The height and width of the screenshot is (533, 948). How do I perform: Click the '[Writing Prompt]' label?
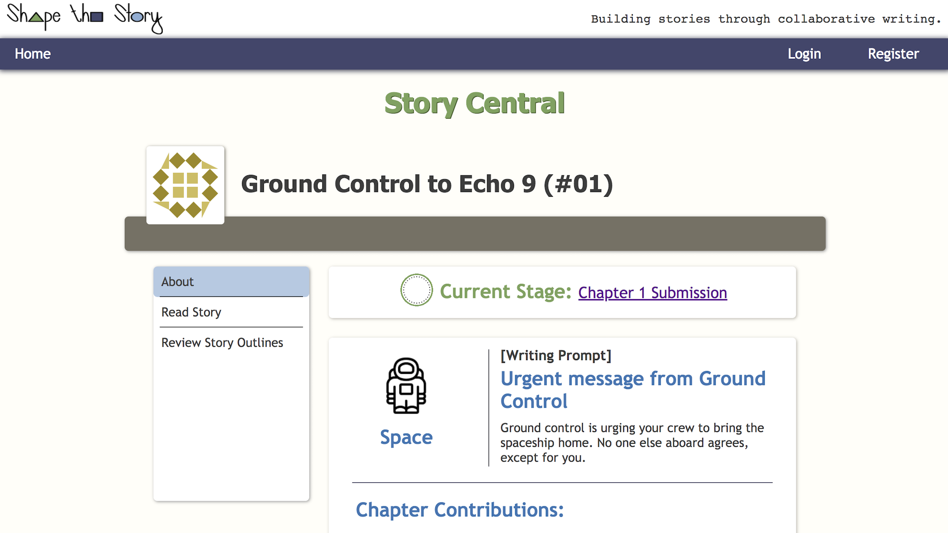click(556, 356)
